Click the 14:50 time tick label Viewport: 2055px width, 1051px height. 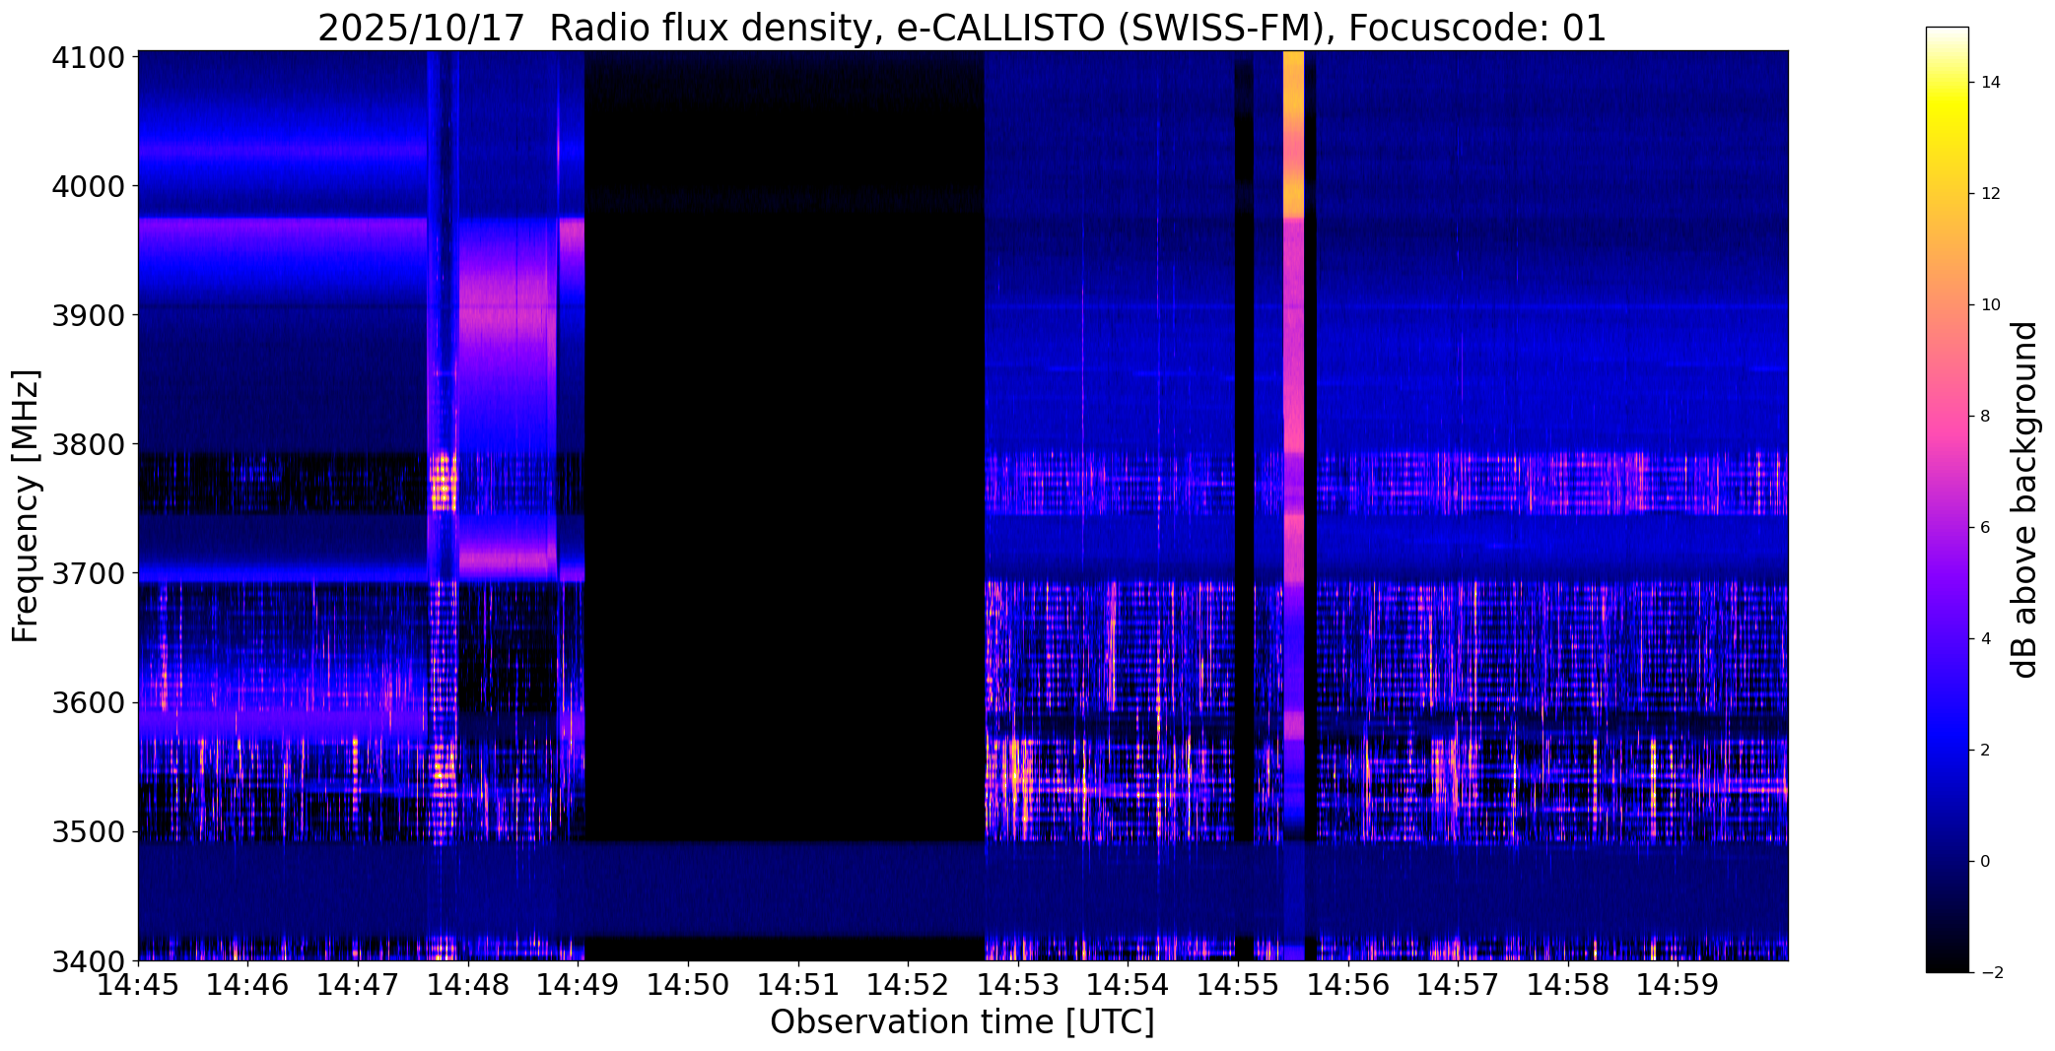(688, 984)
